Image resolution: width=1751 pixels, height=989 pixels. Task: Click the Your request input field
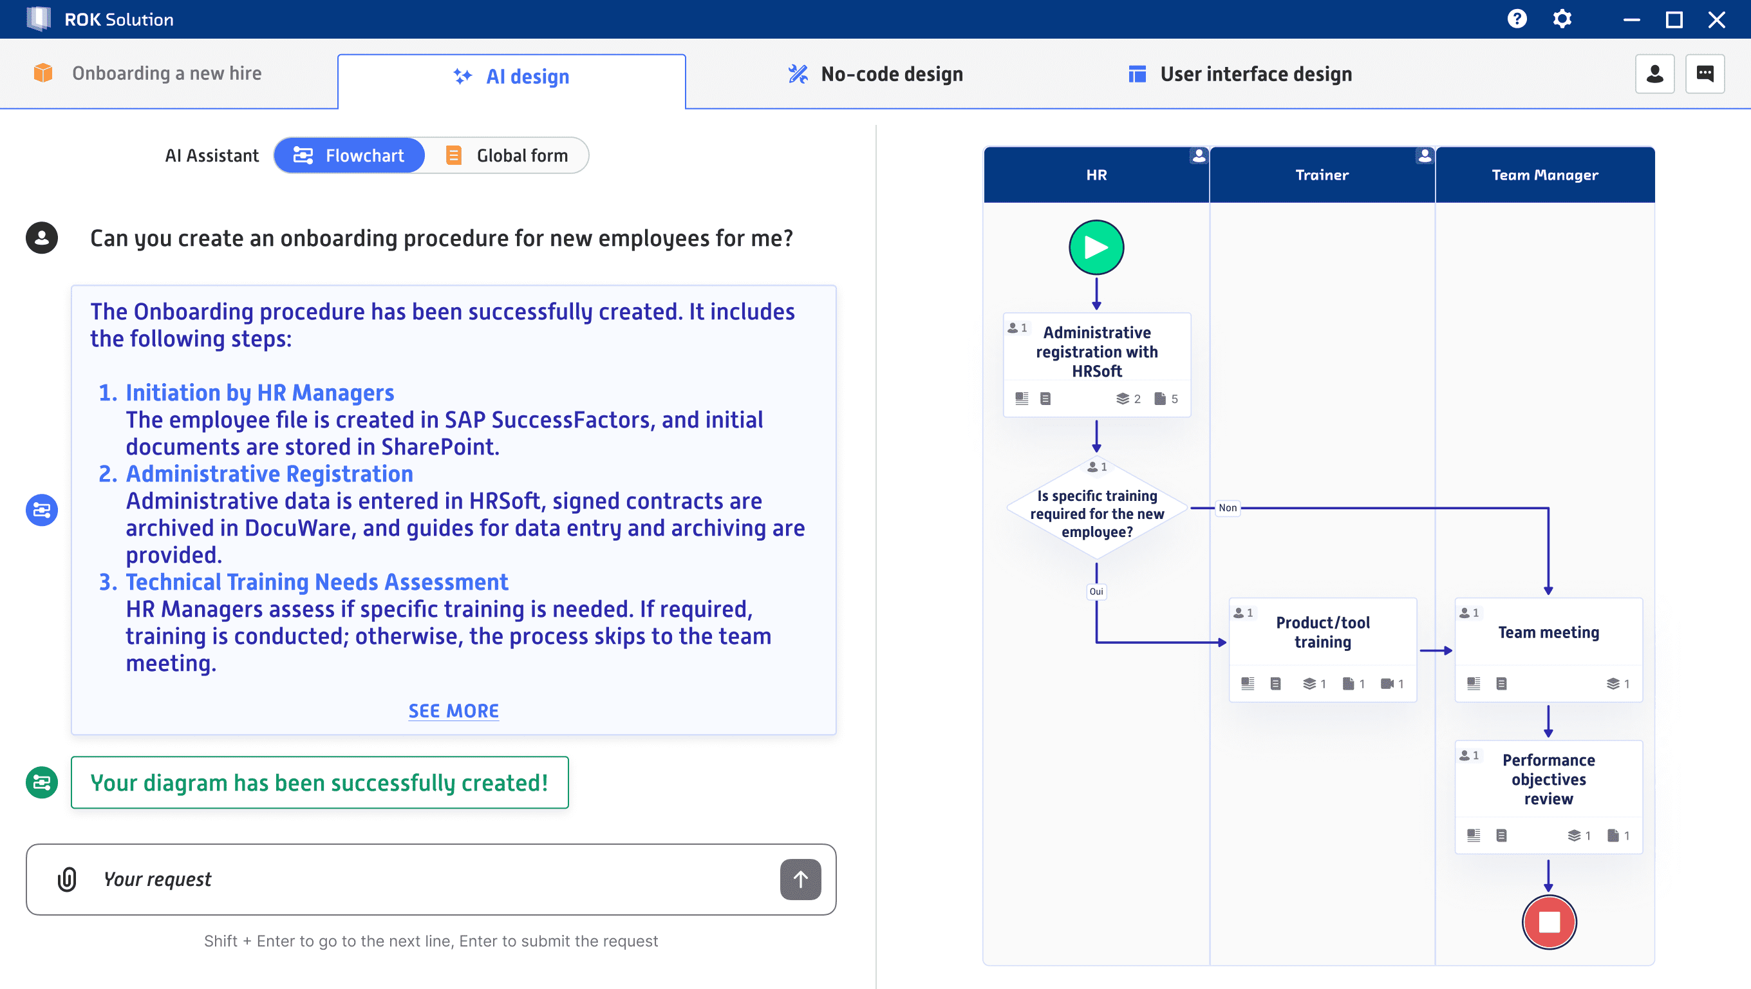435,879
